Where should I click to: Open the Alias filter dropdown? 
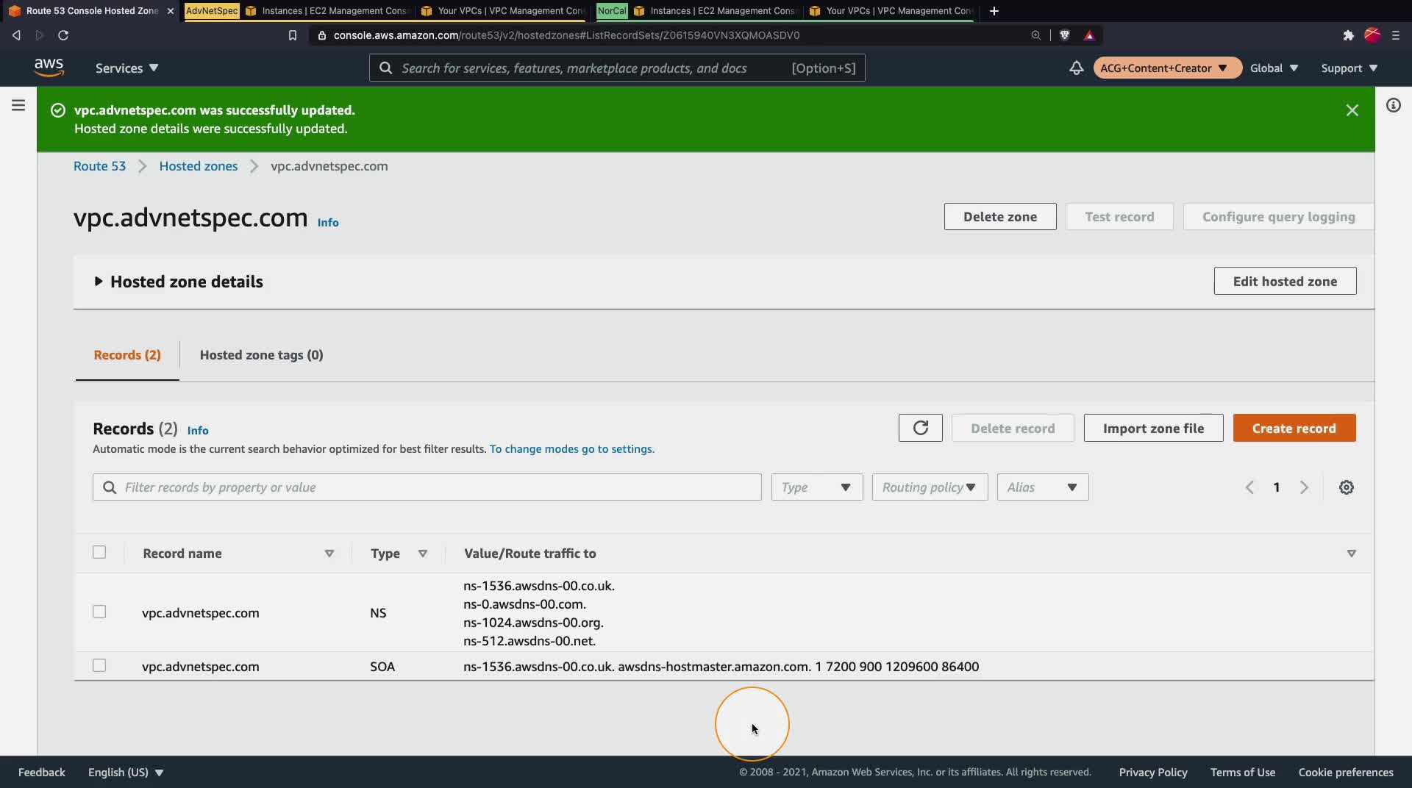click(1042, 487)
